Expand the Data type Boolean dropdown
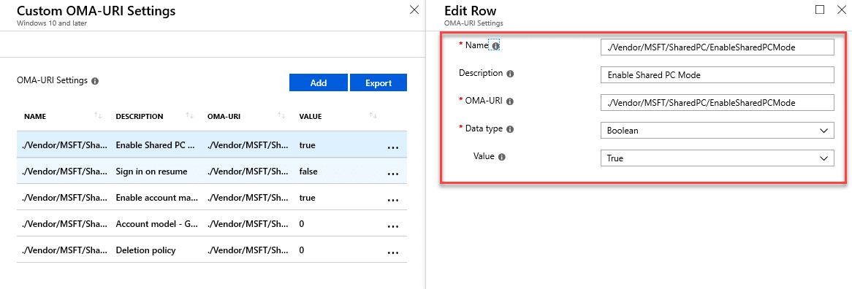852x289 pixels. coord(718,130)
